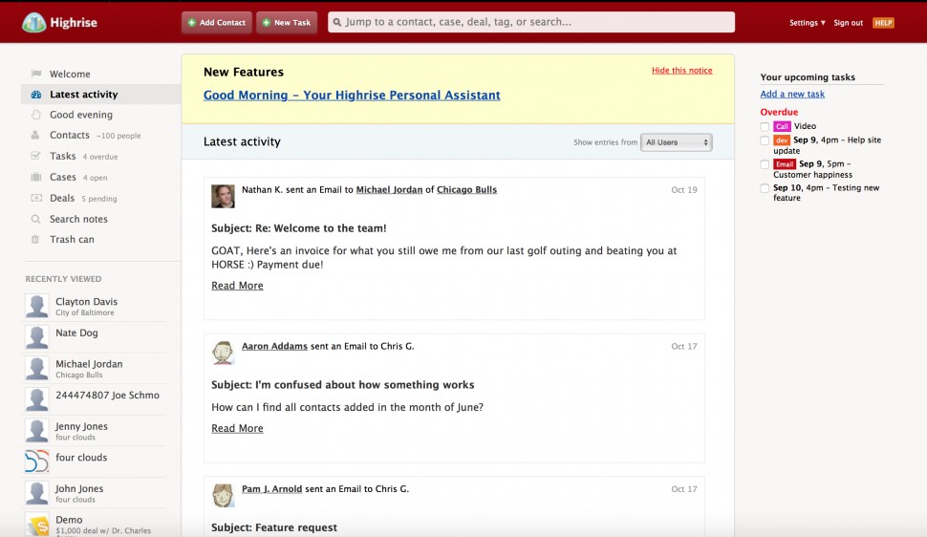Open Cases with 4 open
This screenshot has height=537, width=927.
click(x=78, y=177)
